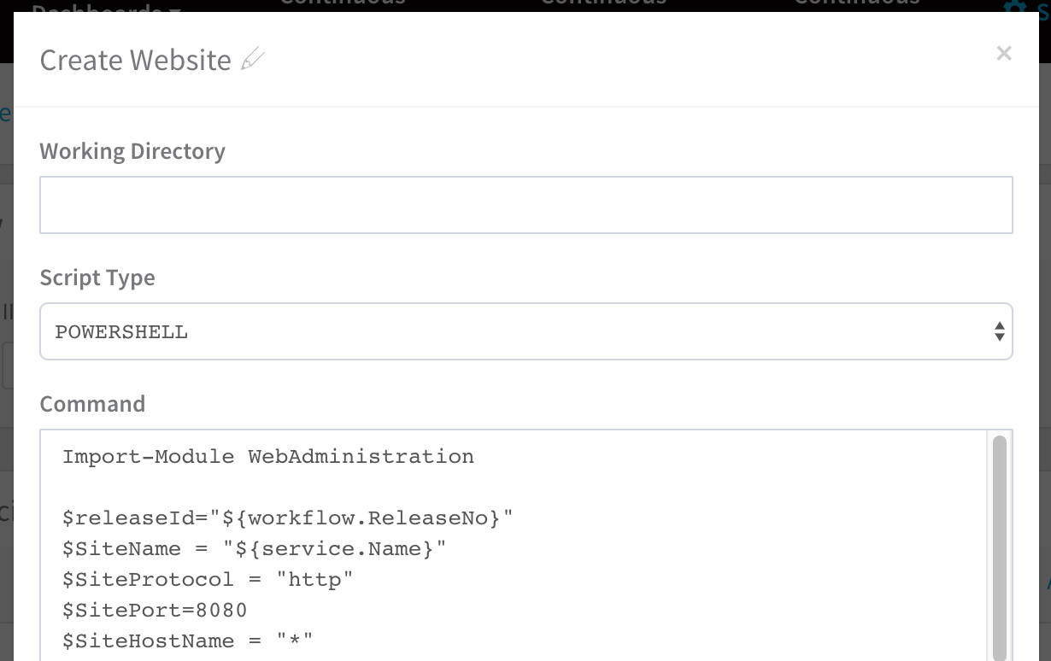
Task: Place cursor on the $releaseId line
Action: coord(288,518)
